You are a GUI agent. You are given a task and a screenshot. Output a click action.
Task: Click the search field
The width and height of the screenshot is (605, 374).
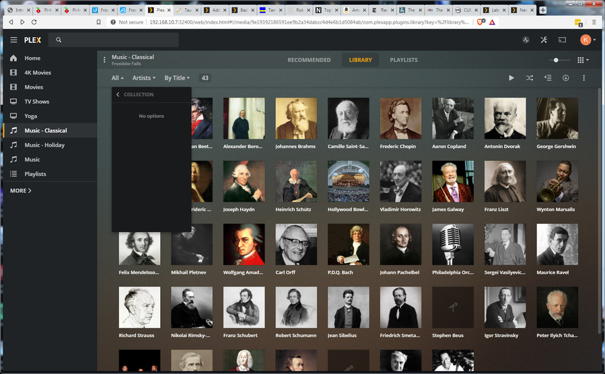pos(114,40)
